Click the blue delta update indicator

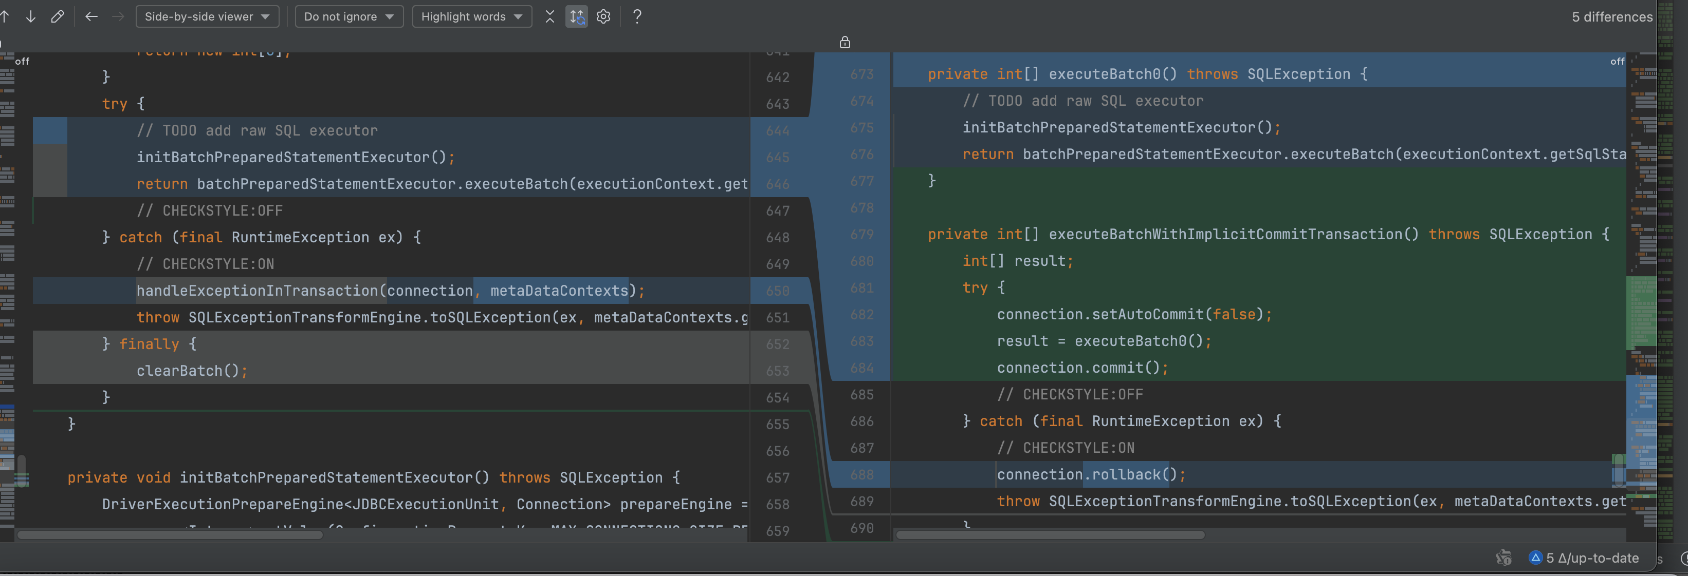click(x=1535, y=558)
